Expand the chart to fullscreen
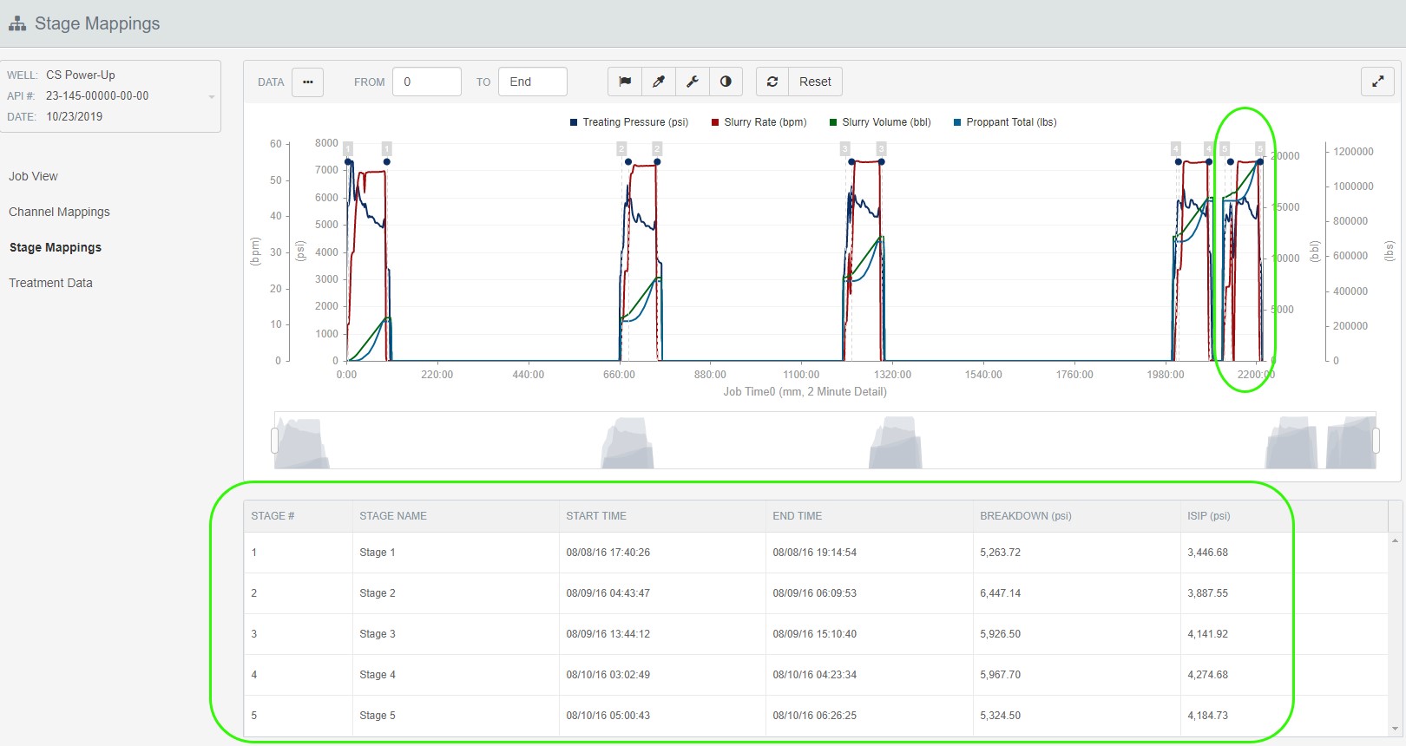 (x=1377, y=82)
